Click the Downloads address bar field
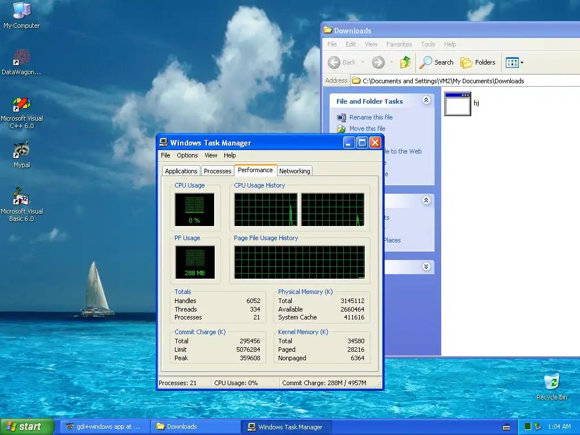The height and width of the screenshot is (435, 580). [464, 80]
